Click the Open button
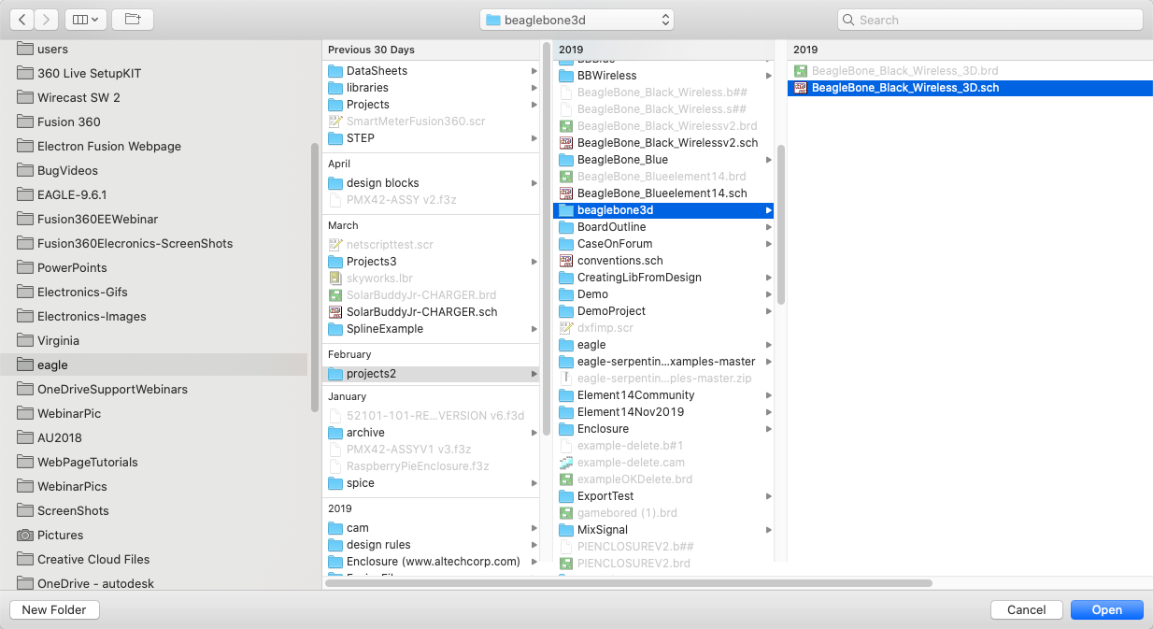 pyautogui.click(x=1106, y=609)
